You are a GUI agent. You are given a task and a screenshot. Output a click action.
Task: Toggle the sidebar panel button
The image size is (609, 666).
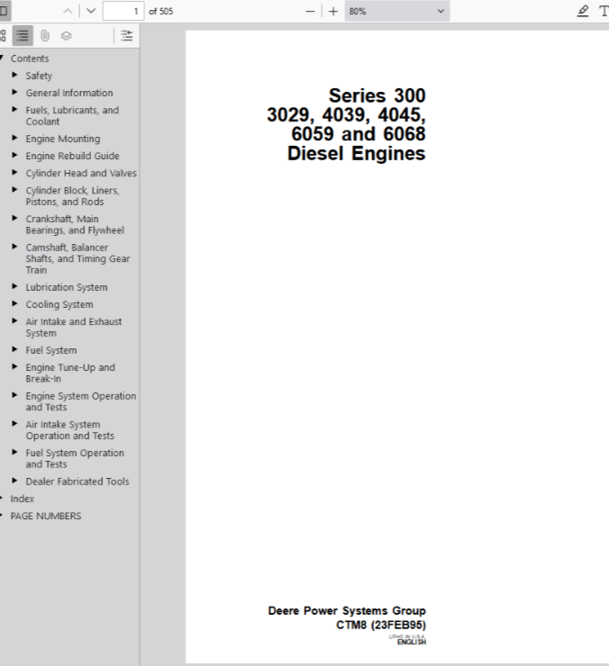[x=5, y=11]
